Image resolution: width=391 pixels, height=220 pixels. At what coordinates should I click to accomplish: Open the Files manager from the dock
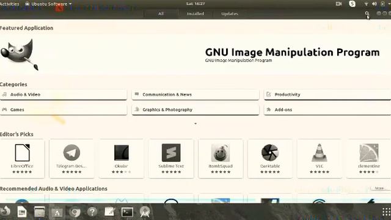click(39, 212)
